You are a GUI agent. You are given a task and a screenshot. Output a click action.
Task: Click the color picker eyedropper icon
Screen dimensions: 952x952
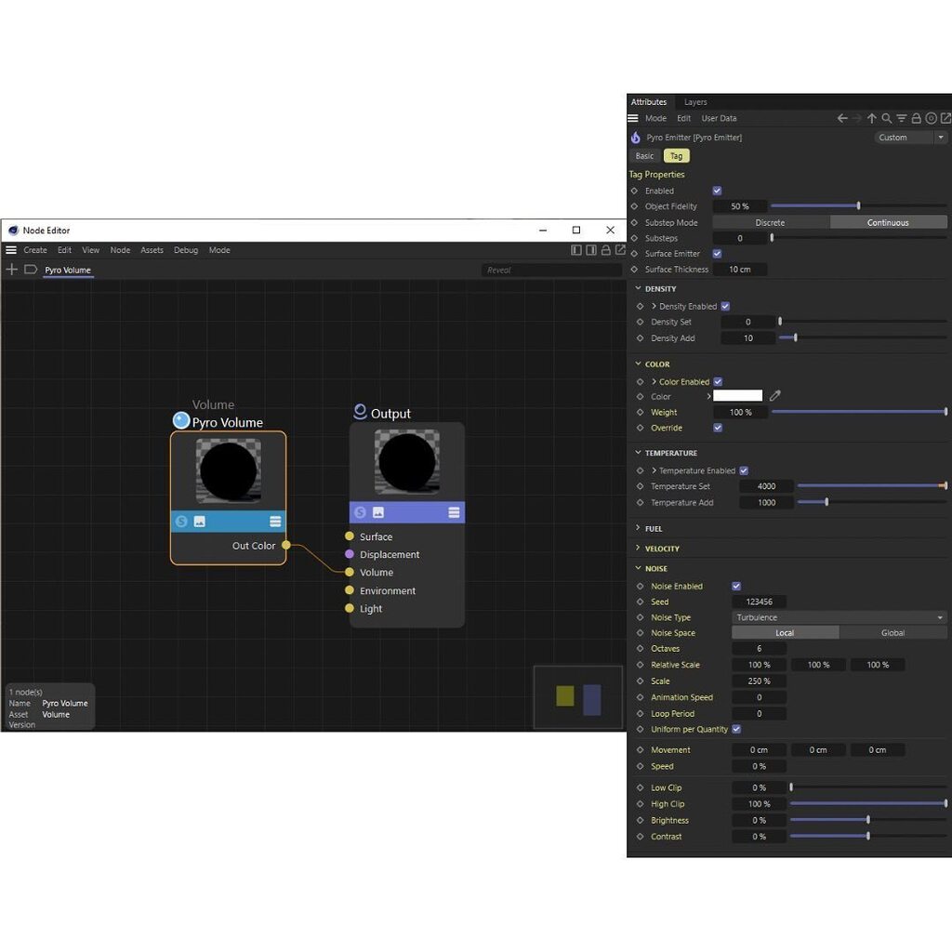(774, 395)
